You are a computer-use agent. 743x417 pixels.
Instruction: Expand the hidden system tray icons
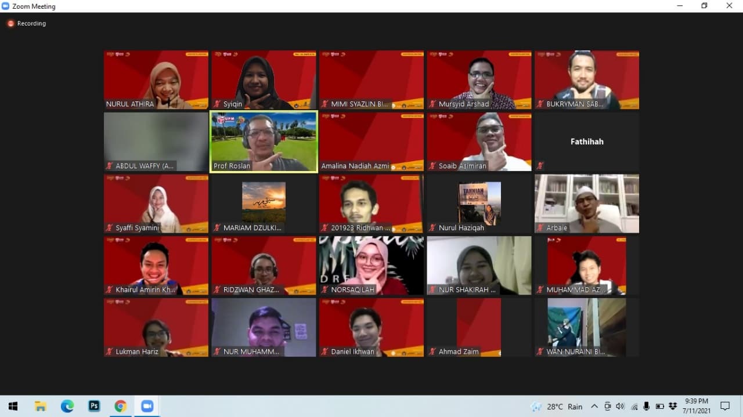pyautogui.click(x=595, y=406)
